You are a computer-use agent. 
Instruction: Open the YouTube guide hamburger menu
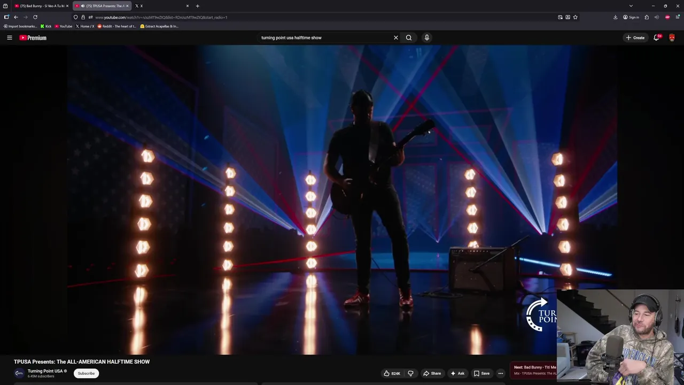tap(9, 37)
